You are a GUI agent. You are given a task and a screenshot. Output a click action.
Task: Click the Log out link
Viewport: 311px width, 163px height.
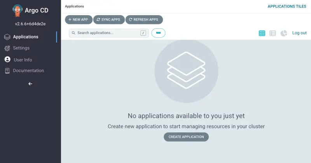[299, 33]
